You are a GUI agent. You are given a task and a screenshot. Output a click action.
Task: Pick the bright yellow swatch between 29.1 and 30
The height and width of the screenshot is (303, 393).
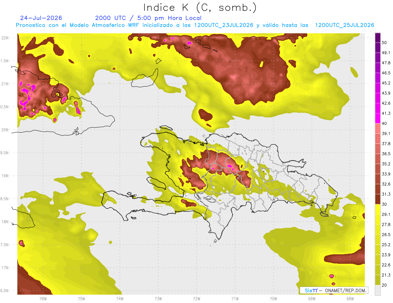tap(378, 209)
